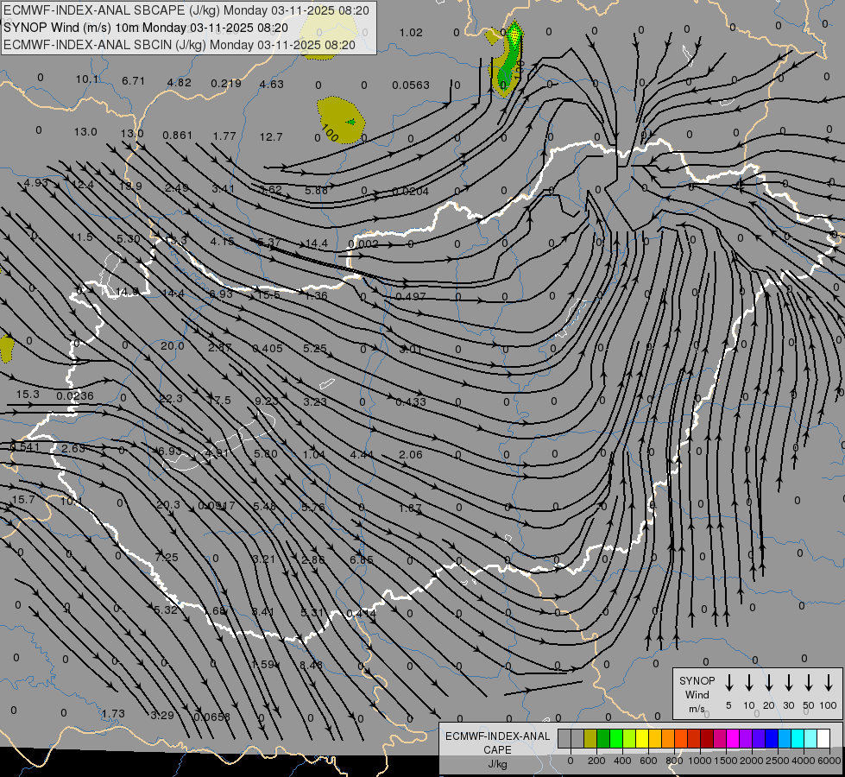The width and height of the screenshot is (845, 777).
Task: Click the map value 1.02
Action: (x=411, y=33)
